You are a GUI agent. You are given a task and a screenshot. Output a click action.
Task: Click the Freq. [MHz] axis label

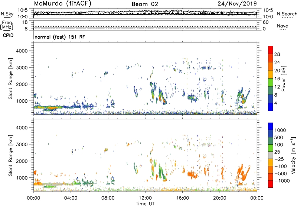pos(7,25)
